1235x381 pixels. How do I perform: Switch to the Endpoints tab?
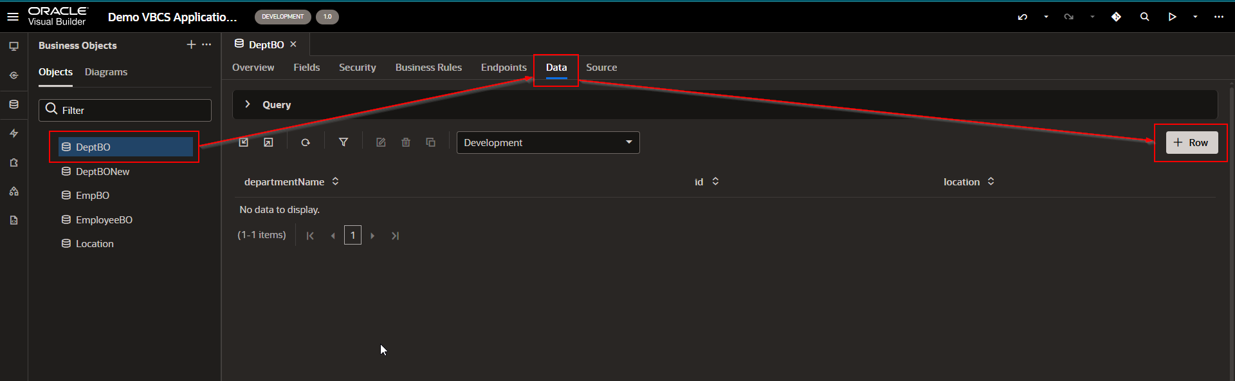pyautogui.click(x=504, y=68)
